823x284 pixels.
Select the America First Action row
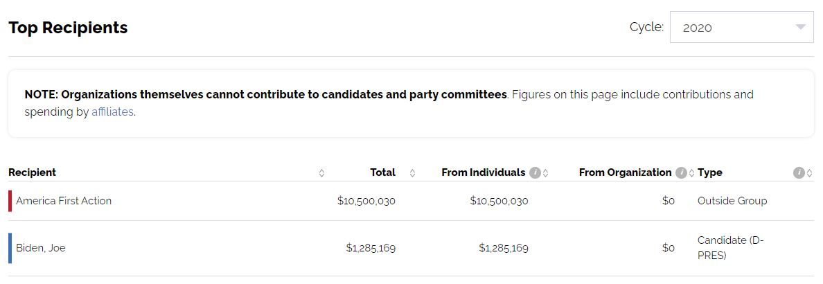pos(411,201)
